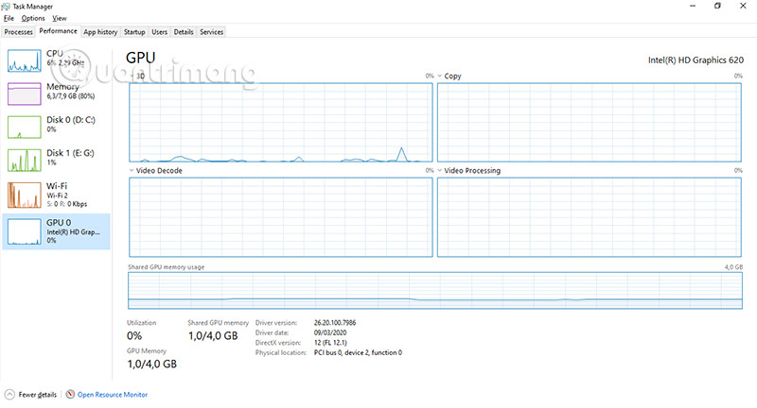Switch to the Processes tab
Screen dimensions: 757x408
pyautogui.click(x=18, y=32)
